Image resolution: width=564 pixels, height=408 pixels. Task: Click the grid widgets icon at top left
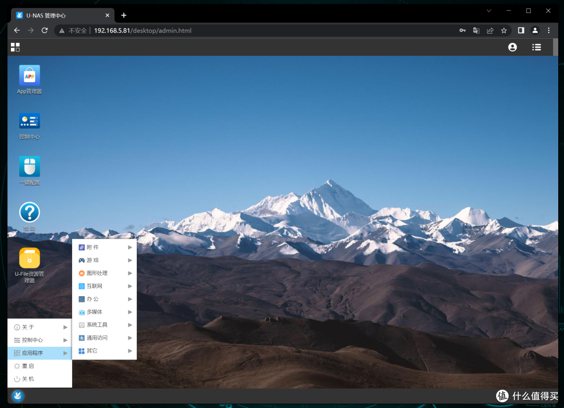pos(15,47)
